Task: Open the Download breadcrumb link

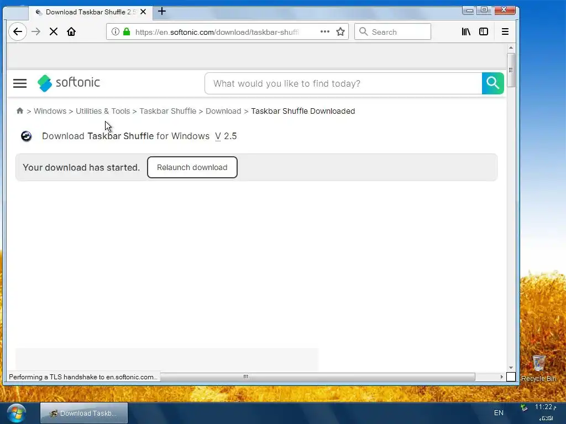Action: [x=223, y=111]
